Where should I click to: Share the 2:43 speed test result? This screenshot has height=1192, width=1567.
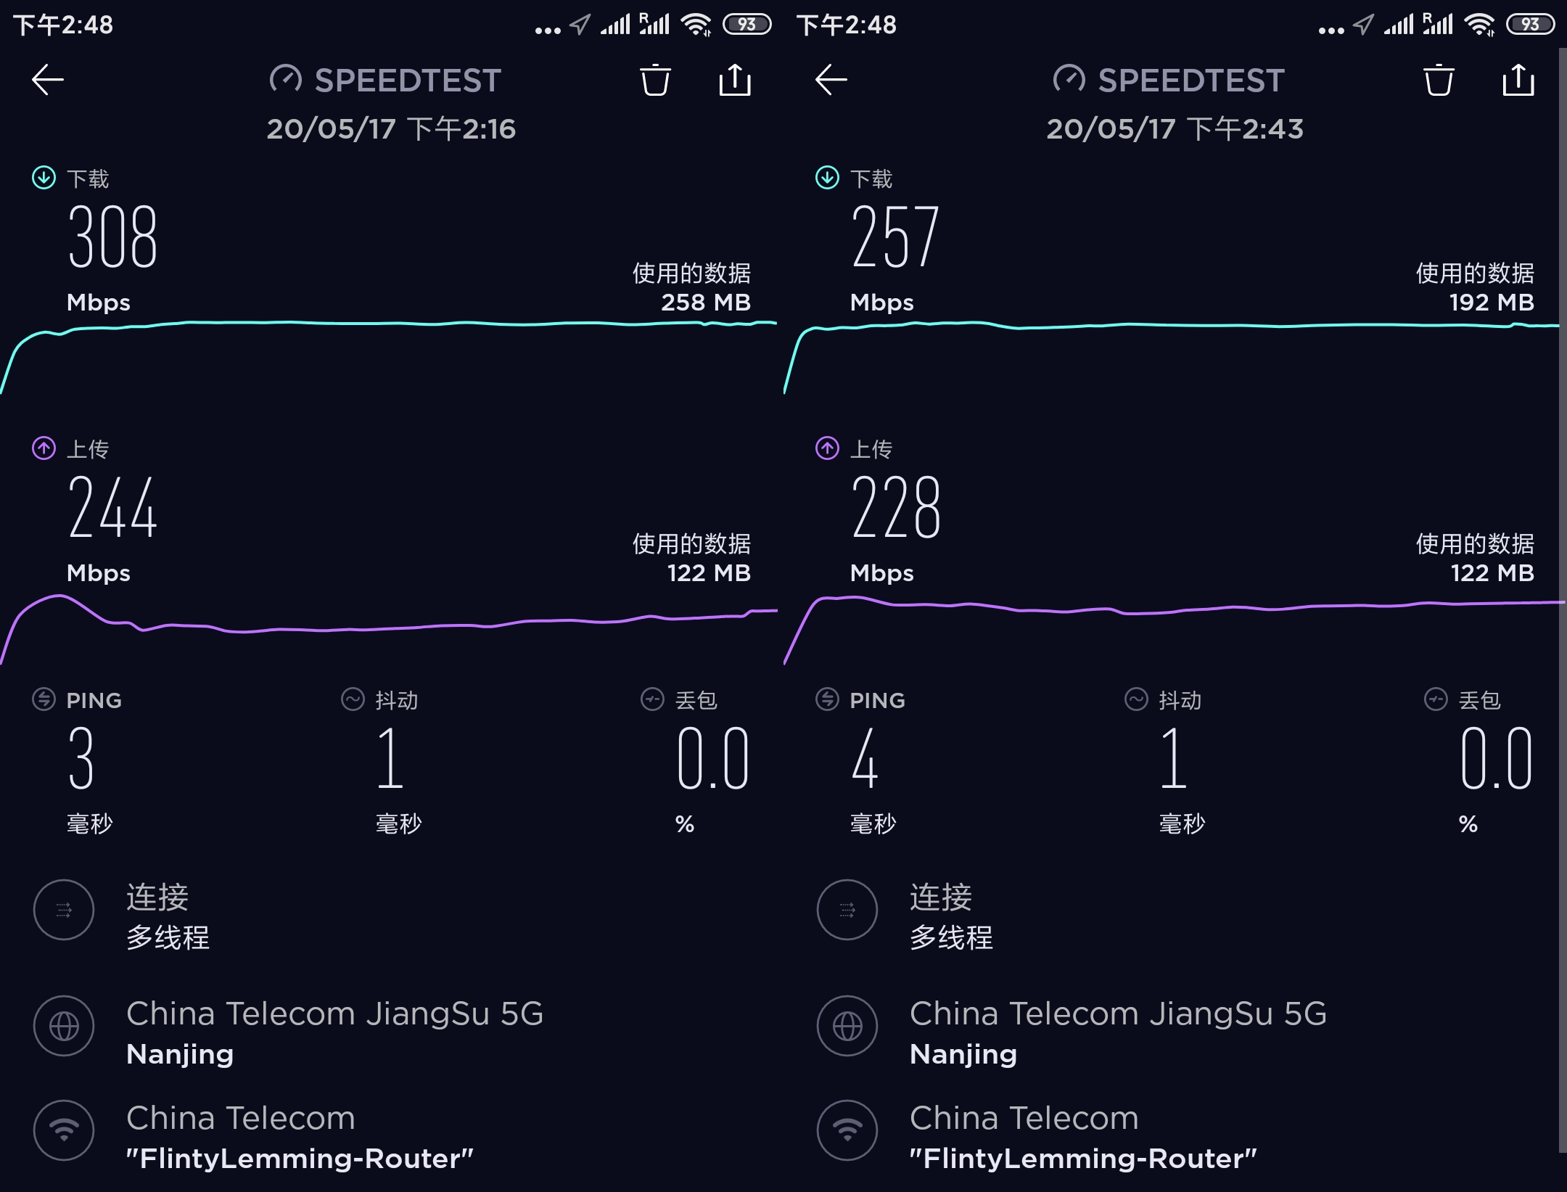coord(1518,80)
